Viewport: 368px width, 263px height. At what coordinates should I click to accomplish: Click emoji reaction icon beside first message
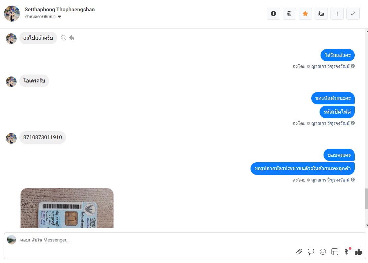coord(64,38)
